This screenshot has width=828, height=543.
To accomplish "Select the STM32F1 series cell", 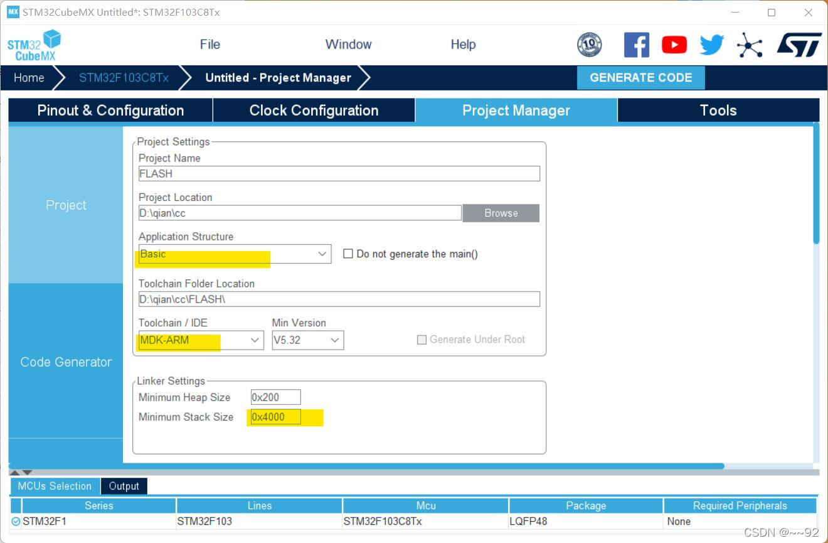I will 99,521.
